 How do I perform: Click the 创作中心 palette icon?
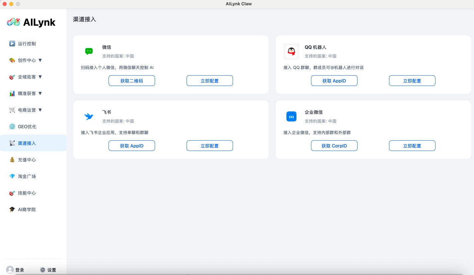pos(12,60)
